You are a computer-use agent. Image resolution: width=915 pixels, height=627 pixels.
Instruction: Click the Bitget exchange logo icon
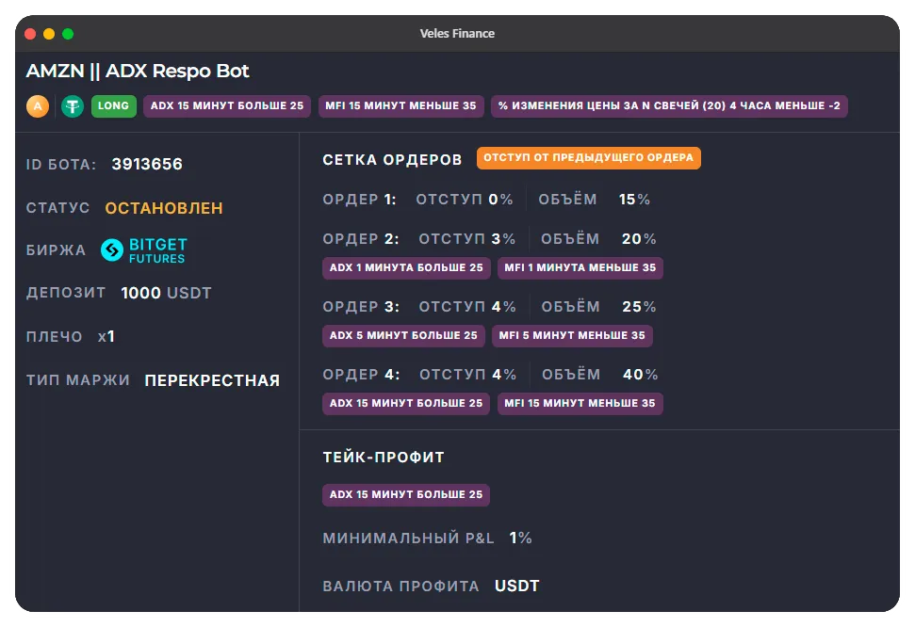click(112, 249)
